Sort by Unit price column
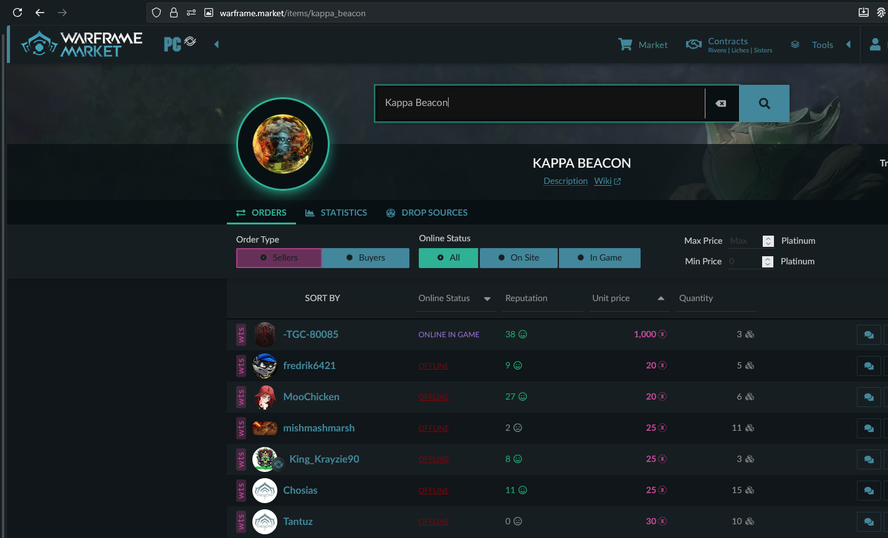The height and width of the screenshot is (538, 888). coord(628,298)
